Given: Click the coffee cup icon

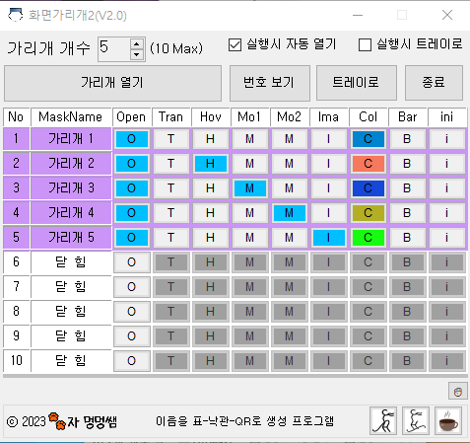Looking at the screenshot, I should [448, 421].
